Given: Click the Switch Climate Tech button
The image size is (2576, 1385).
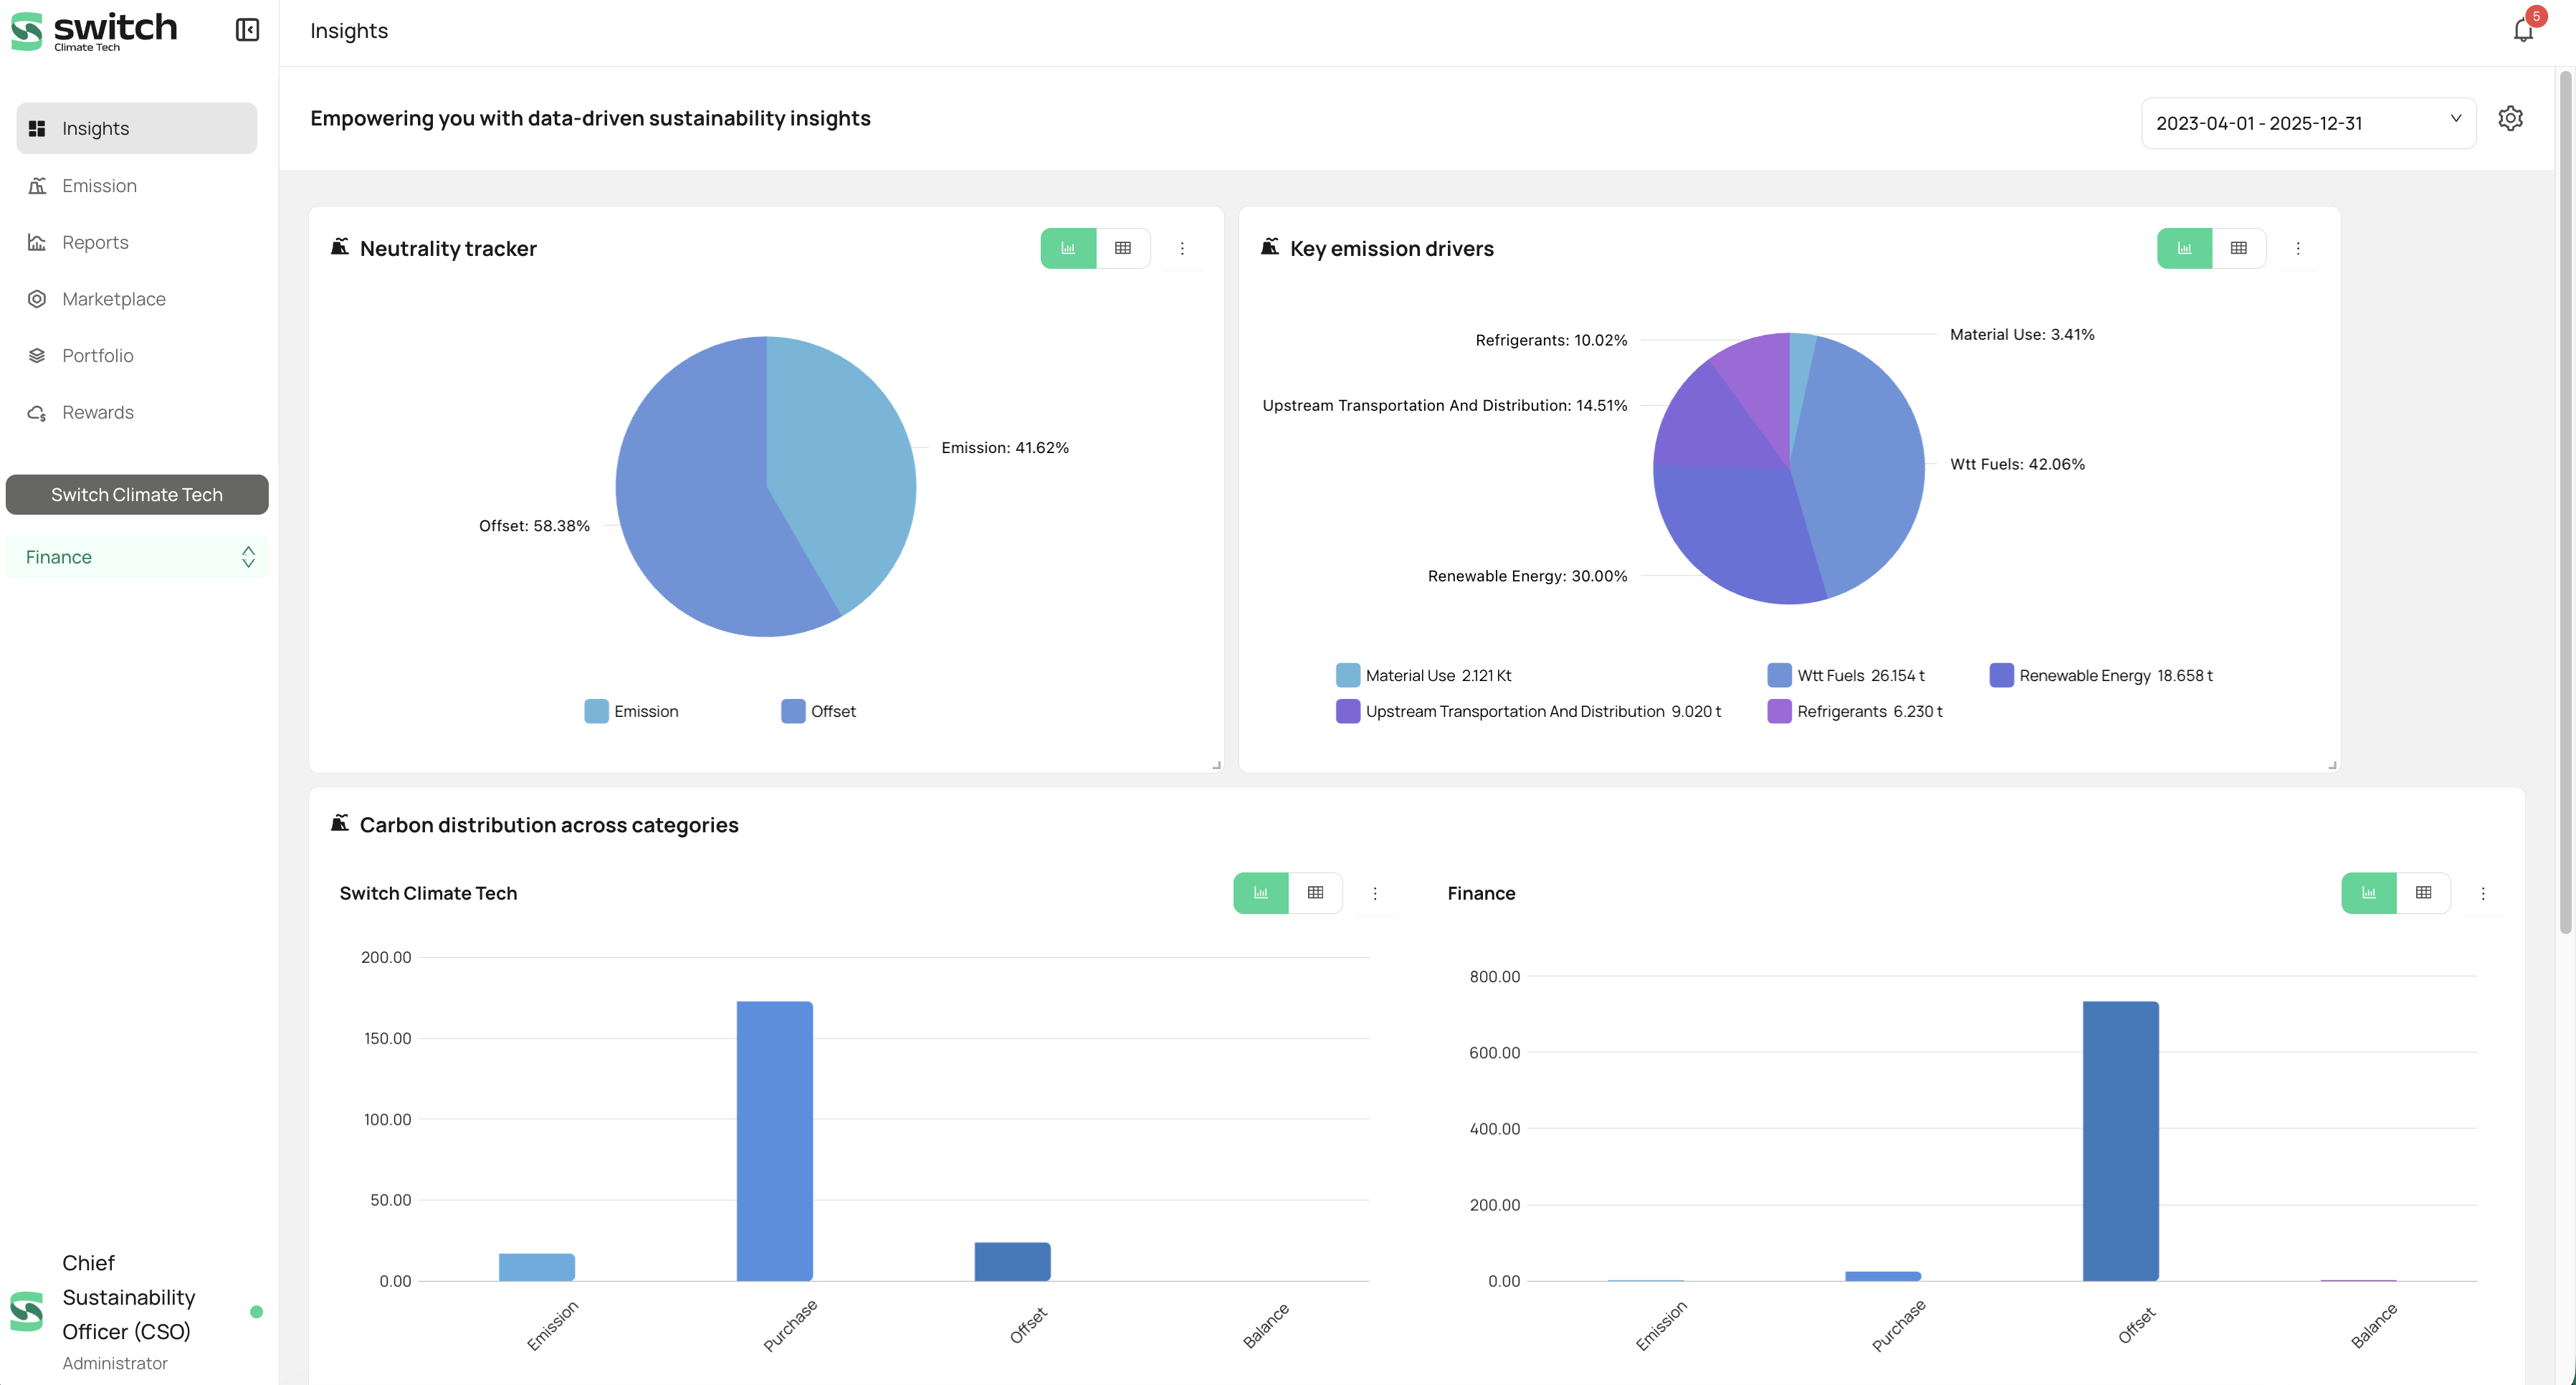Looking at the screenshot, I should click(137, 495).
